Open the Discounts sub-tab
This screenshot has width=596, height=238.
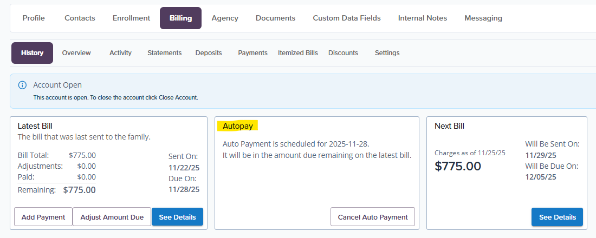(x=343, y=53)
